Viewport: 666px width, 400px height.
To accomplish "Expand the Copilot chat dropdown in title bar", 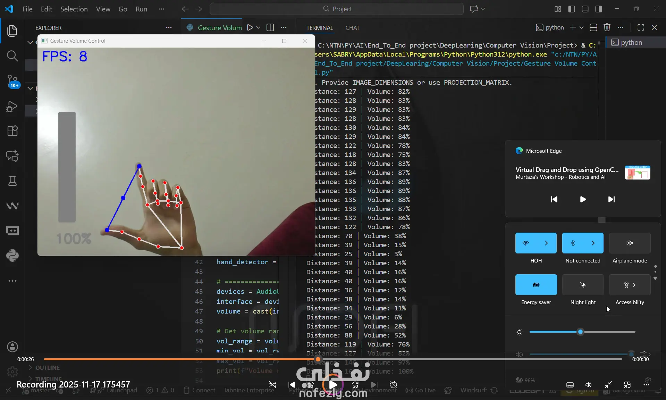I will pos(483,9).
